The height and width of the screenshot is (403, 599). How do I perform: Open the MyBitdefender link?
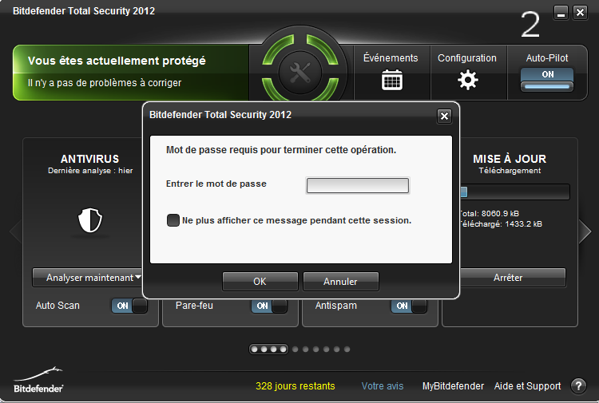point(453,386)
